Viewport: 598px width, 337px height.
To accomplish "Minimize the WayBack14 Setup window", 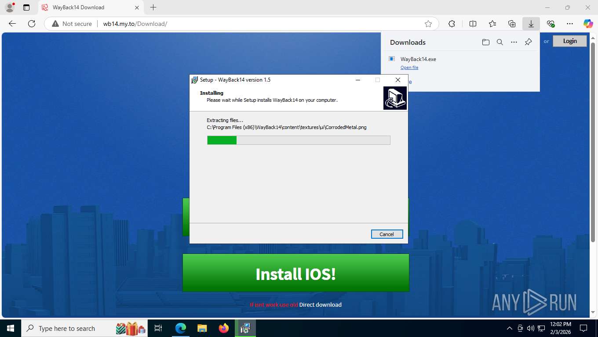I will (x=357, y=80).
